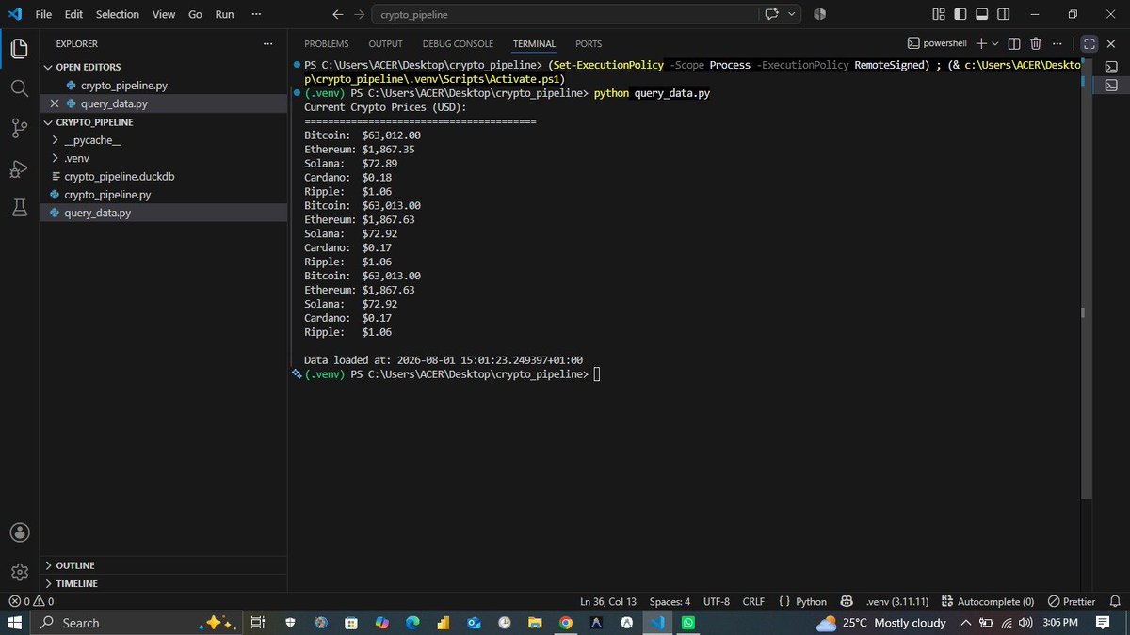Open notifications bell in status bar
Viewport: 1130px width, 635px height.
click(1115, 601)
